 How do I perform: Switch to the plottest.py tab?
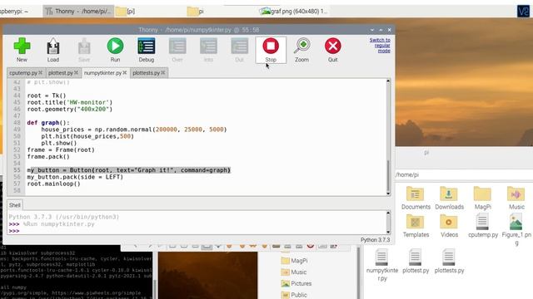61,73
